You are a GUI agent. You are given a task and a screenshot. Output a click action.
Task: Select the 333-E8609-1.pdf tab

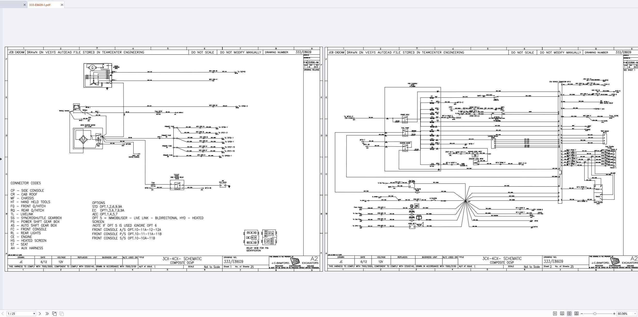tap(40, 5)
